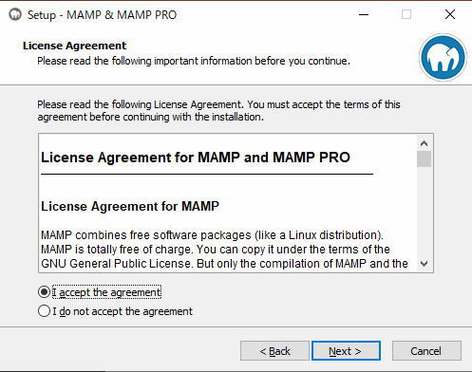Viewport: 472px width, 372px height.
Task: Return to the previous page with Back
Action: (x=274, y=351)
